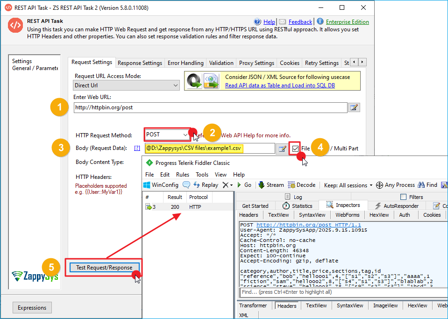Image resolution: width=448 pixels, height=319 pixels.
Task: Click the Replay button in Fiddler
Action: [205, 185]
